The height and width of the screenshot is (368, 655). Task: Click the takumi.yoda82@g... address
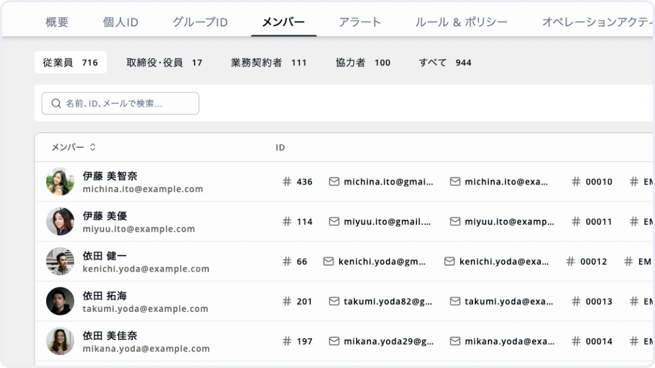tap(388, 301)
